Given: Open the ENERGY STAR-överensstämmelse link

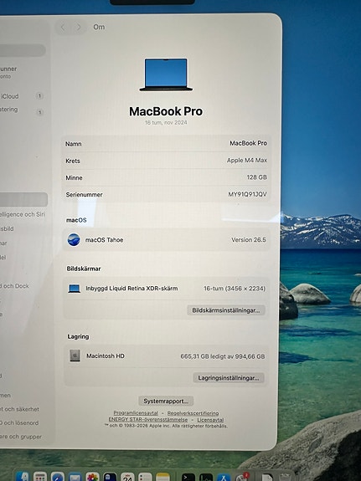Looking at the screenshot, I should pos(148,419).
